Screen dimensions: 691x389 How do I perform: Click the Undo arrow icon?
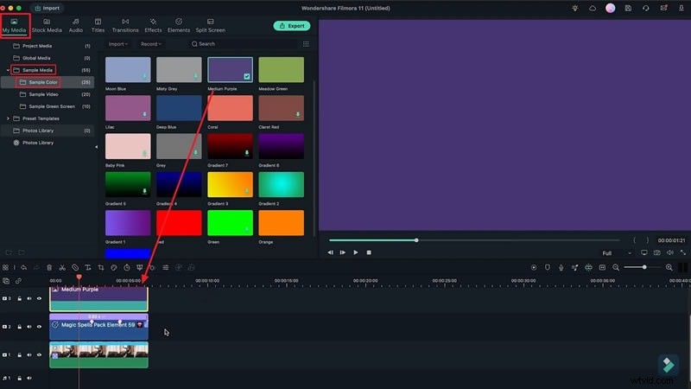click(x=24, y=268)
